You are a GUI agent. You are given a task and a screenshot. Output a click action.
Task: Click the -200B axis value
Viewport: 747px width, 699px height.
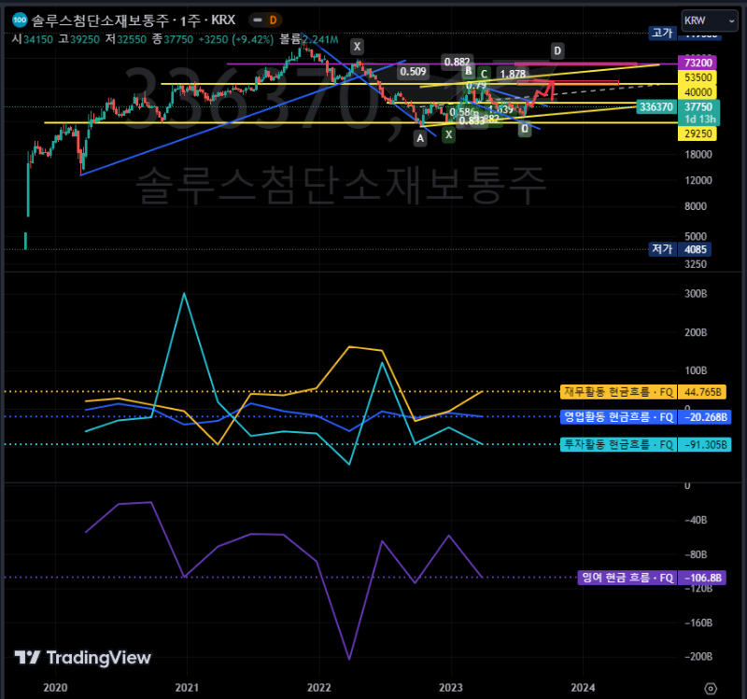point(698,657)
